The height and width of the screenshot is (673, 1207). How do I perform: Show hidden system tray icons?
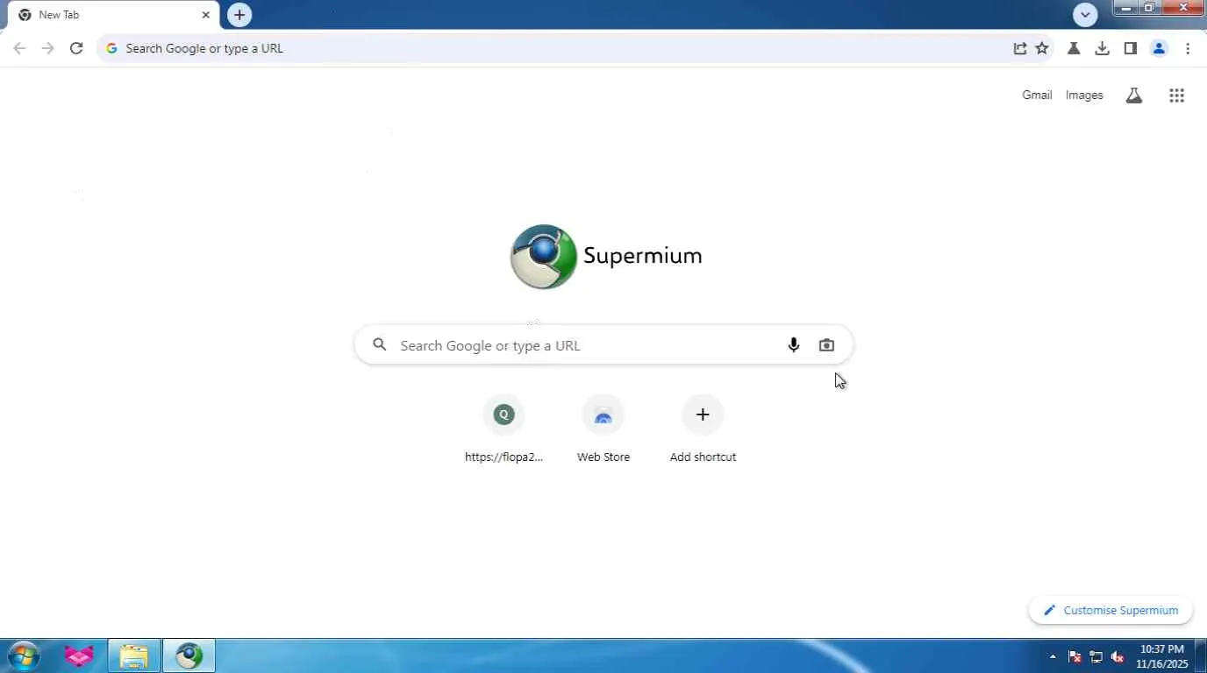[x=1053, y=656]
